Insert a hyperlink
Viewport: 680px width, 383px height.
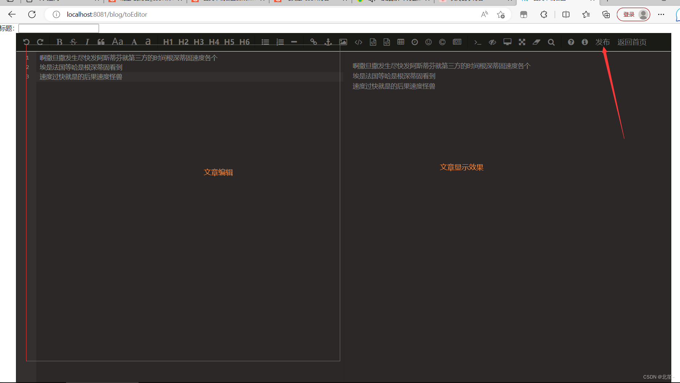[313, 42]
